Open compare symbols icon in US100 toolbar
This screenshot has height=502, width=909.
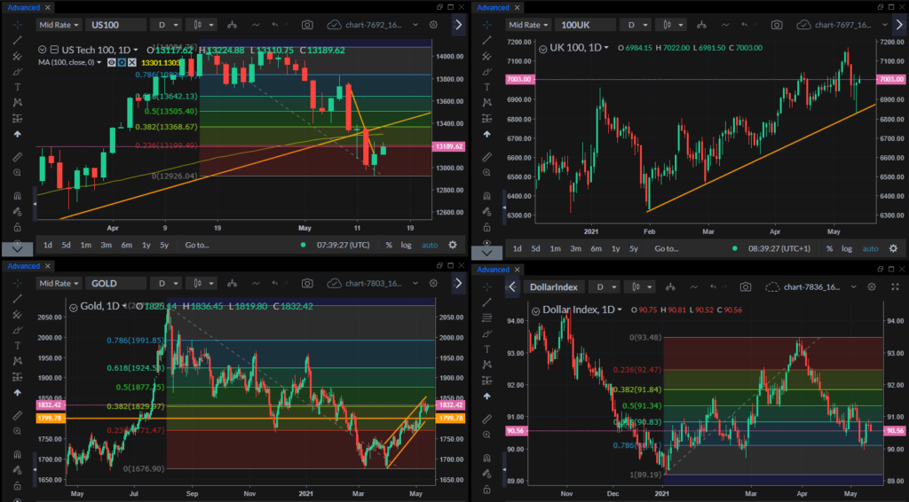pos(232,25)
